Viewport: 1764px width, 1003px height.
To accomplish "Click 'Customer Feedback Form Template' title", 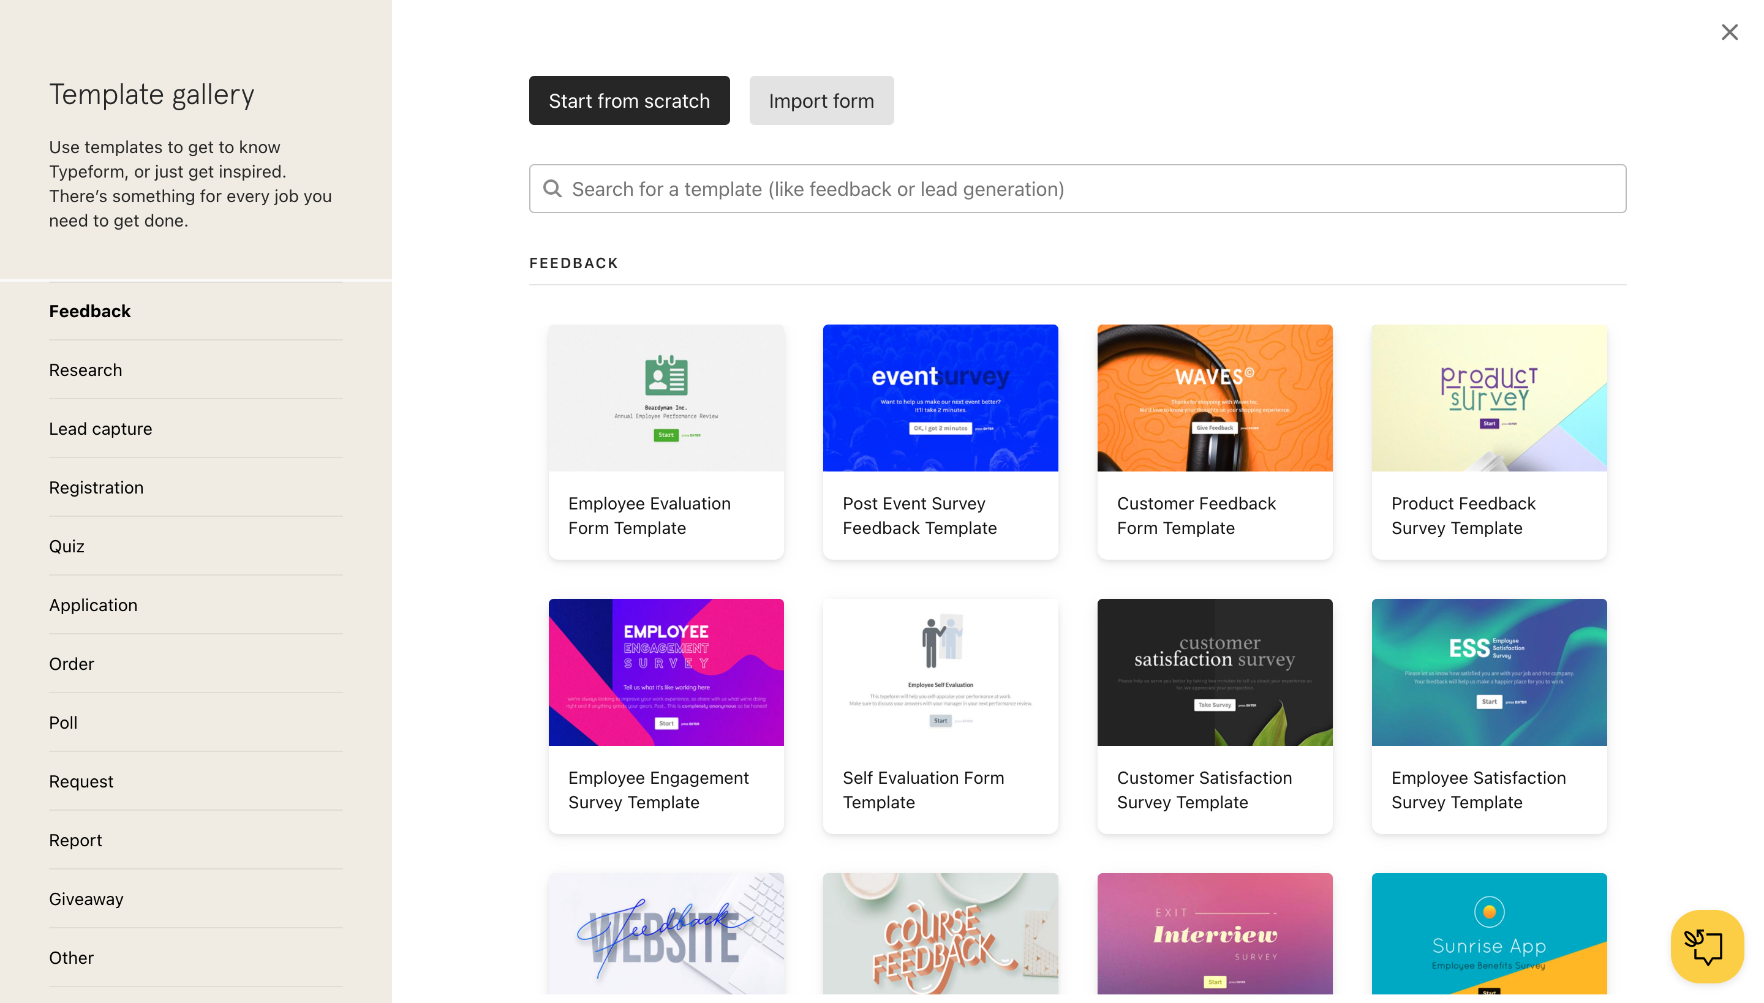I will pos(1196,516).
